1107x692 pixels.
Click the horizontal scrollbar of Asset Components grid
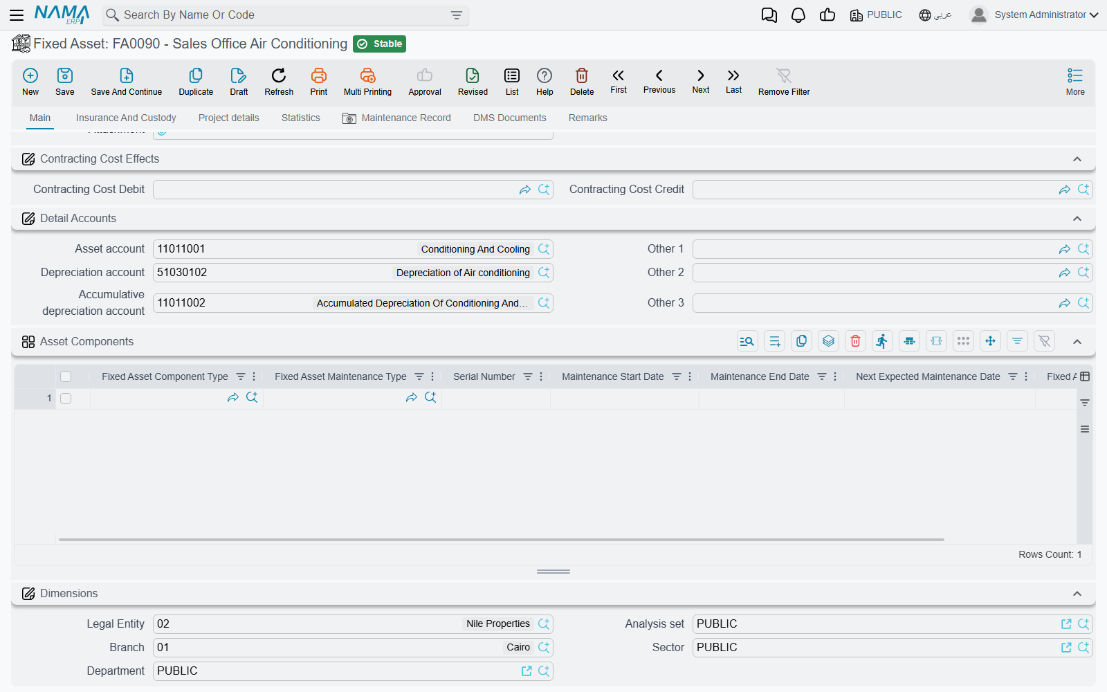pyautogui.click(x=502, y=540)
